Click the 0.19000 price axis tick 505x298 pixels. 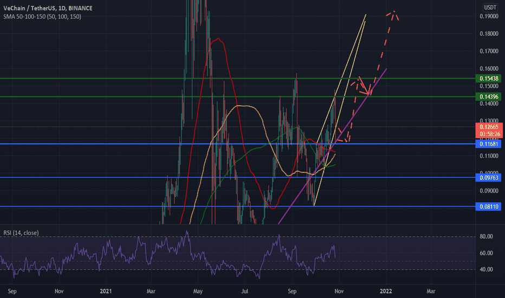489,16
